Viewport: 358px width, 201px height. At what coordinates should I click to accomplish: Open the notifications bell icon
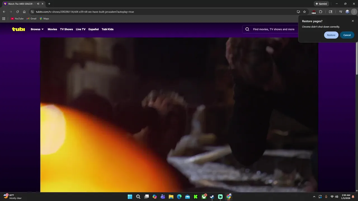[x=353, y=197]
